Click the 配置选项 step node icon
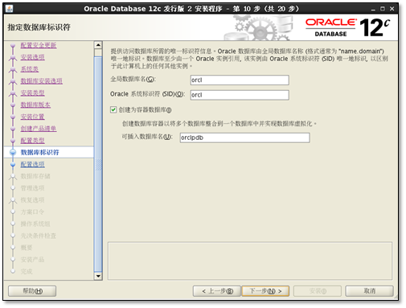The image size is (406, 308). pos(13,164)
